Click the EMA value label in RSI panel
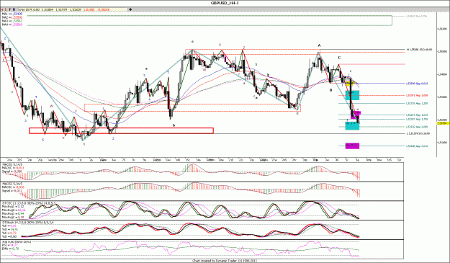The width and height of the screenshot is (450, 263). coord(10,249)
